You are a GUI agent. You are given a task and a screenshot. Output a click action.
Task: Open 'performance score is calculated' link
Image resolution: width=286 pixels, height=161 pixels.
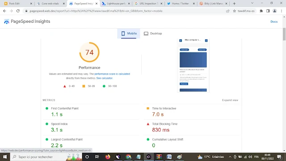coord(112,74)
